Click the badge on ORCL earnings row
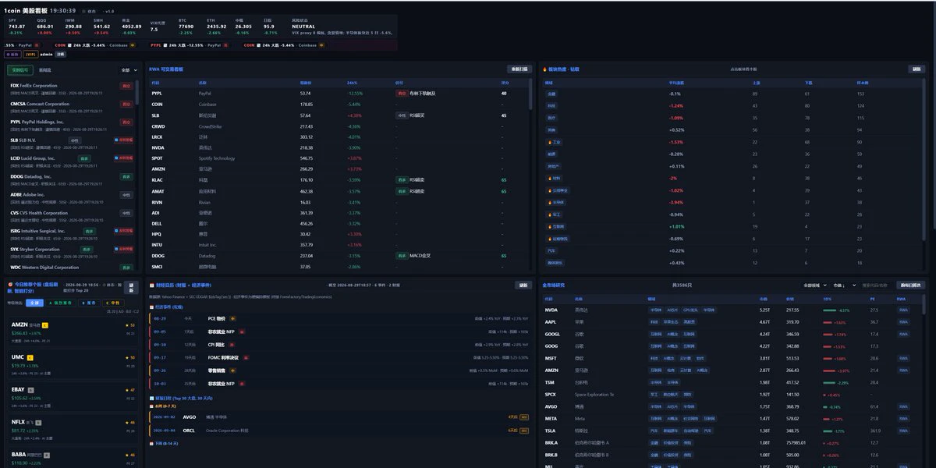The width and height of the screenshot is (936, 468). 524,431
